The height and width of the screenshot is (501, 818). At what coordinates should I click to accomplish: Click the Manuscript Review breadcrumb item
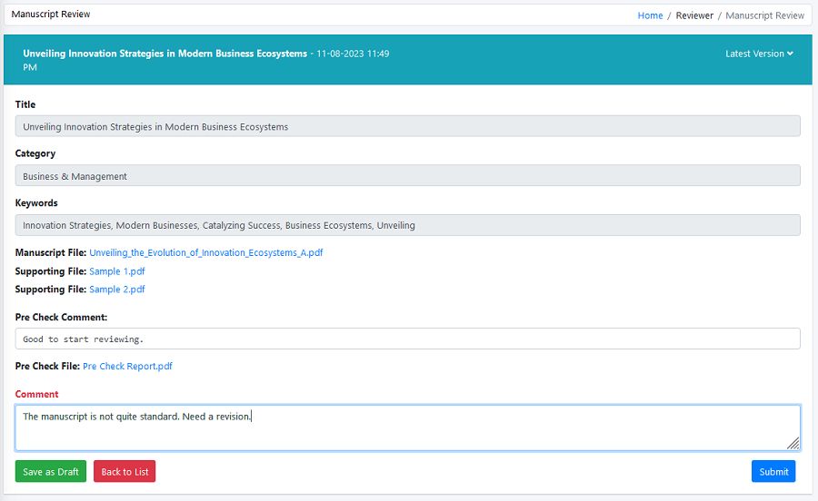(764, 15)
